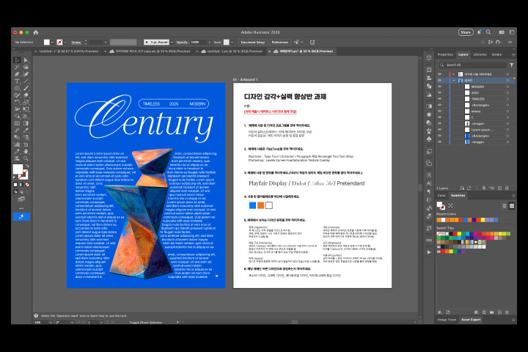
Task: Create new layer with plus icon
Action: tap(499, 188)
